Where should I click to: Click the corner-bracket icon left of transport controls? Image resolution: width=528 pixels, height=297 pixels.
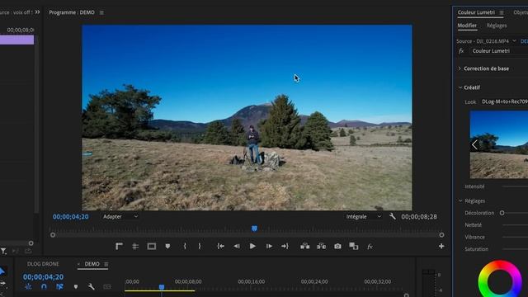tap(119, 246)
